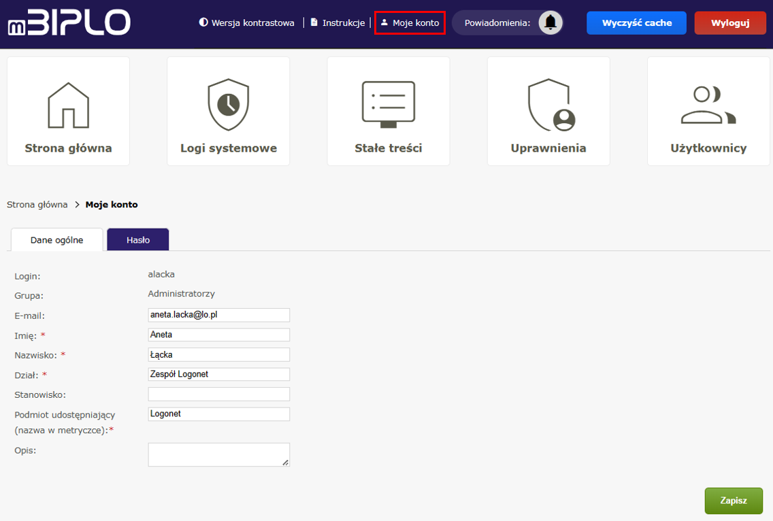Viewport: 773px width, 521px height.
Task: Open Moje konto in top bar
Action: tap(410, 22)
